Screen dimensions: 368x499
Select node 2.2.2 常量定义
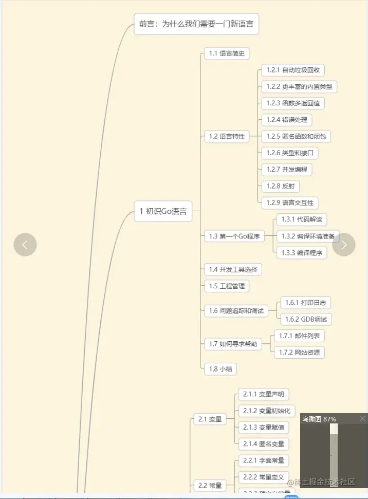click(264, 477)
